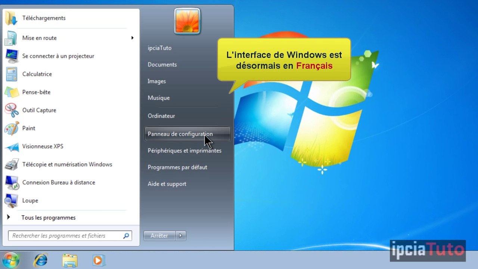Screen dimensions: 478x269
Task: Click the Pense-bête text label
Action: click(x=36, y=92)
